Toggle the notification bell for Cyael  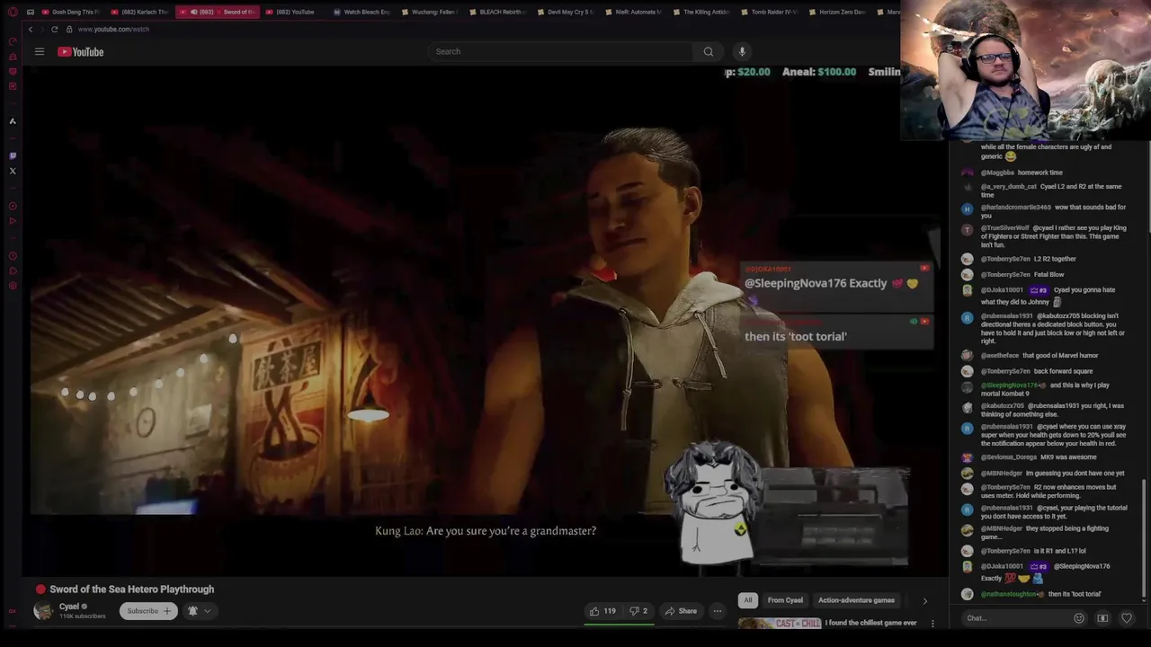click(192, 611)
